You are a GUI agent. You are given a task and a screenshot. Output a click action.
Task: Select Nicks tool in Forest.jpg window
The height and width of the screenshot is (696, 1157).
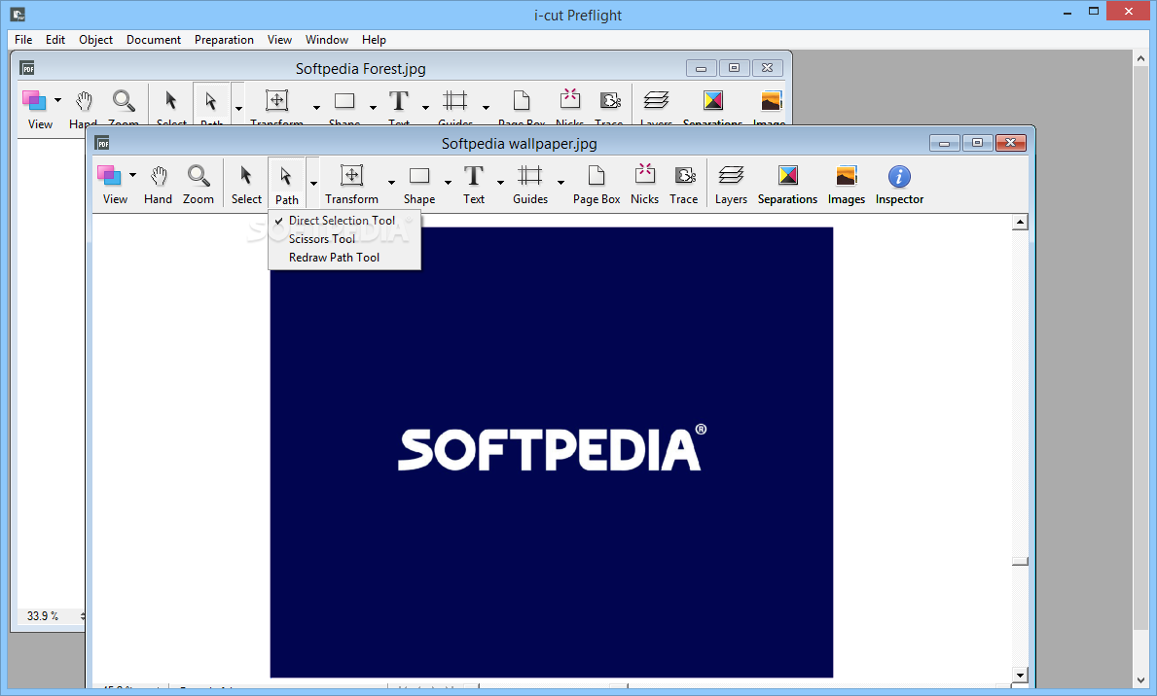pos(569,105)
